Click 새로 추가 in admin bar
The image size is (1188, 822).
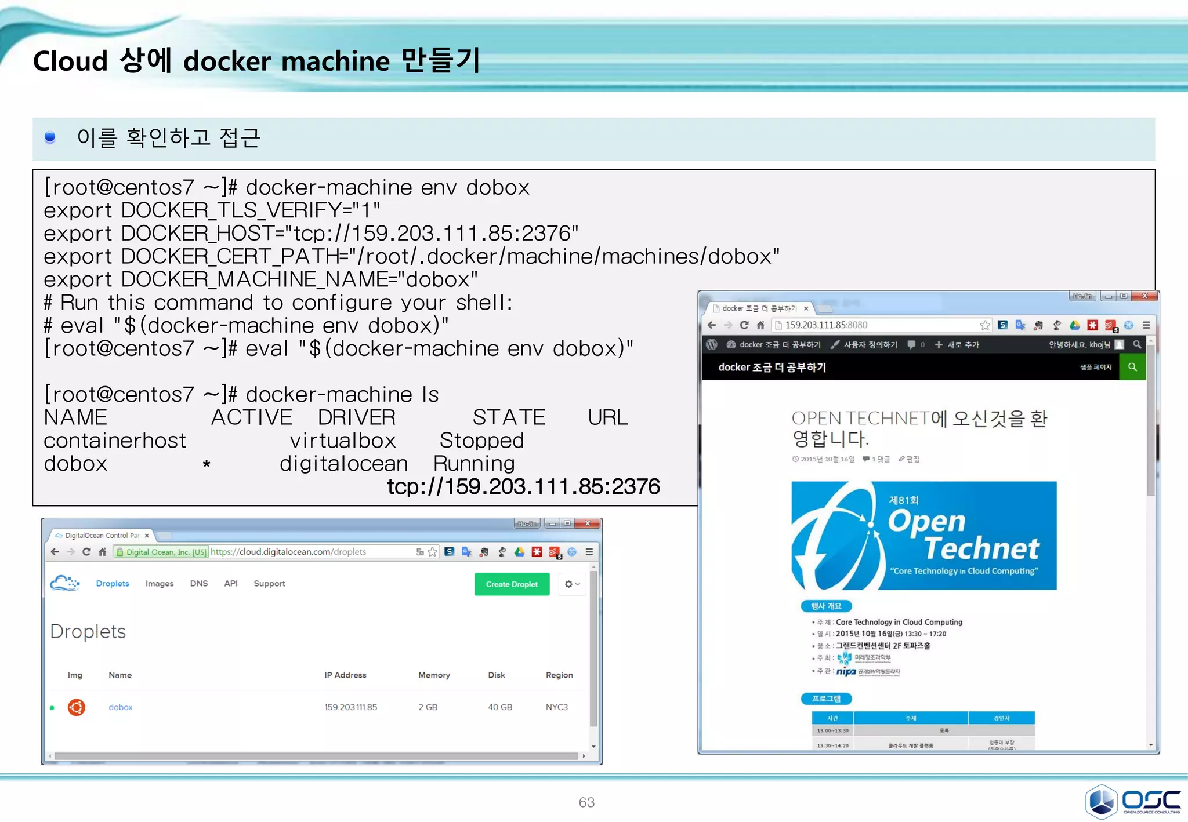[x=957, y=344]
